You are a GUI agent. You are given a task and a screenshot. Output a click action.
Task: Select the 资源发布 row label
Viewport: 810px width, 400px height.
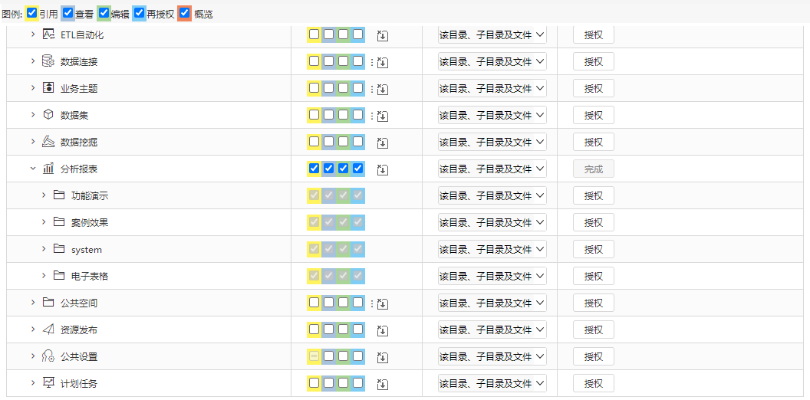pos(79,330)
